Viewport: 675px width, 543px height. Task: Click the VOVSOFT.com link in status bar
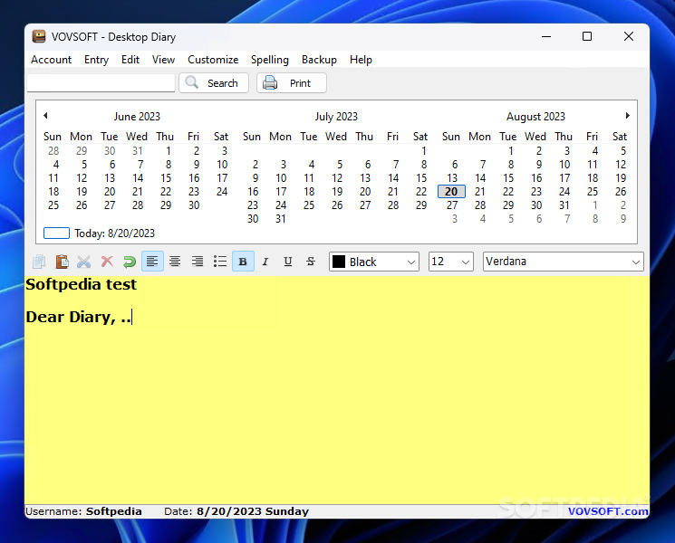[608, 511]
